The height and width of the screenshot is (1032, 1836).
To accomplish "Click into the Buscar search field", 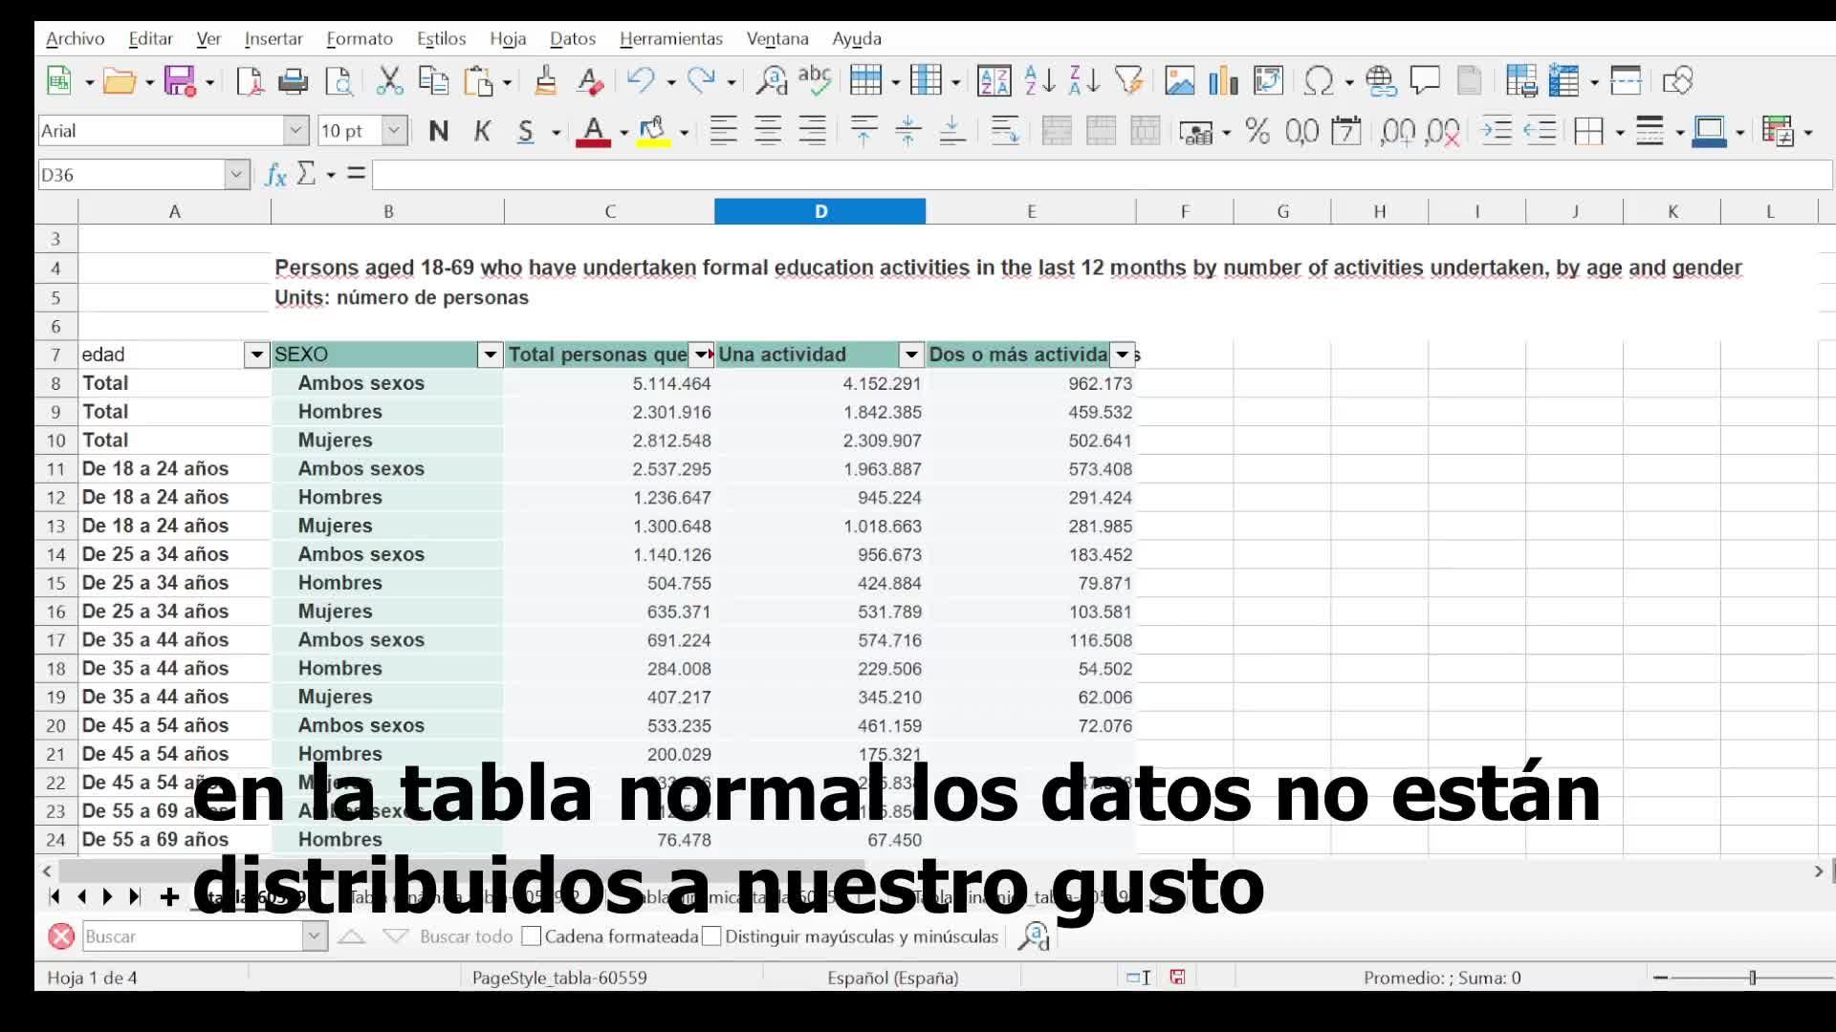I will click(192, 936).
